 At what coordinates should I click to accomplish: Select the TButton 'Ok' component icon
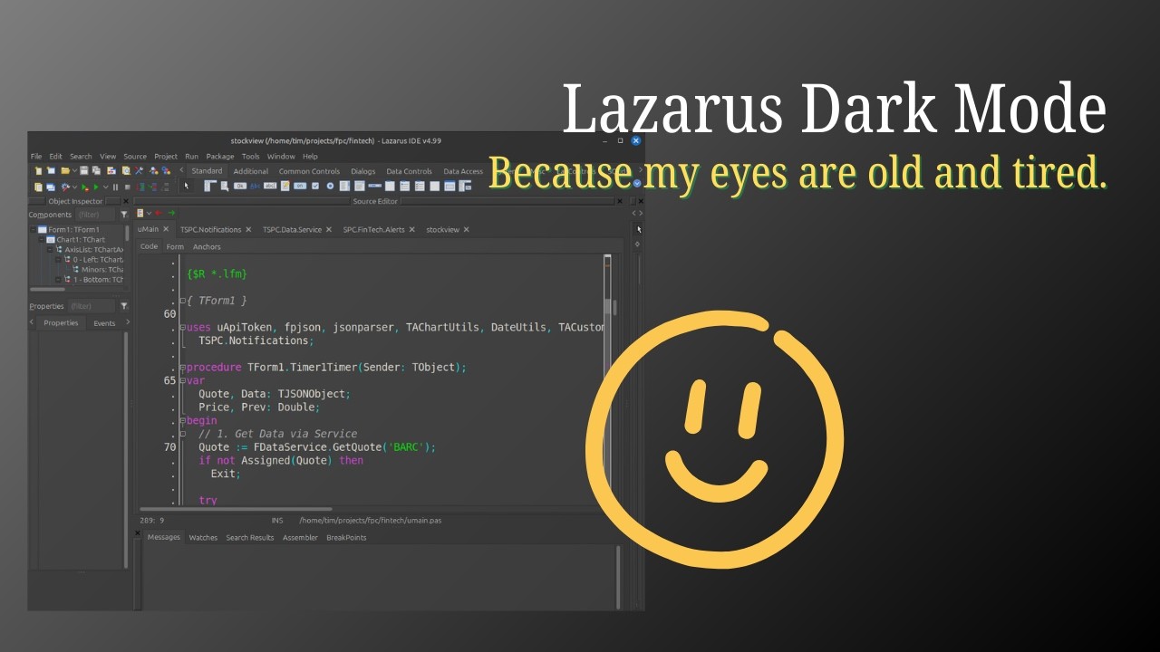(x=240, y=186)
